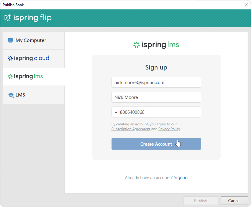Viewport: 251px width, 207px height.
Task: Close the Publish Book dialog window
Action: pos(246,5)
